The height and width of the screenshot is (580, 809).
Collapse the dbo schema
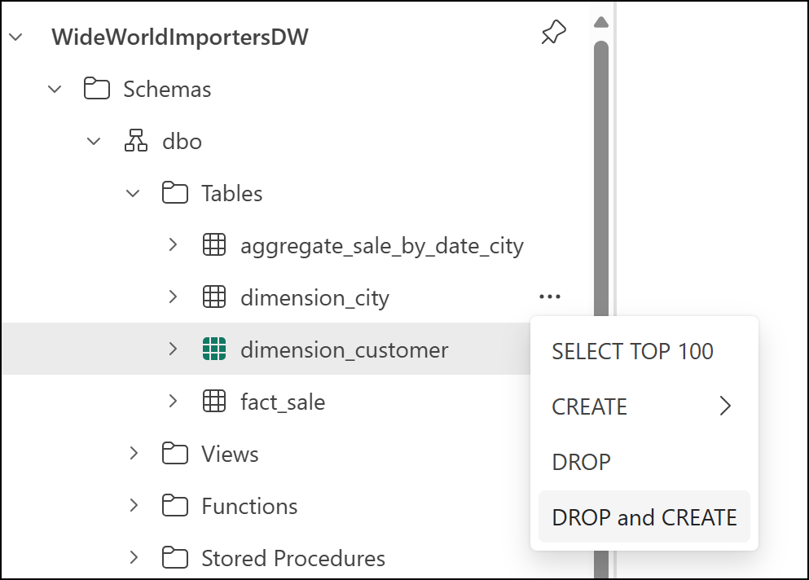point(94,142)
